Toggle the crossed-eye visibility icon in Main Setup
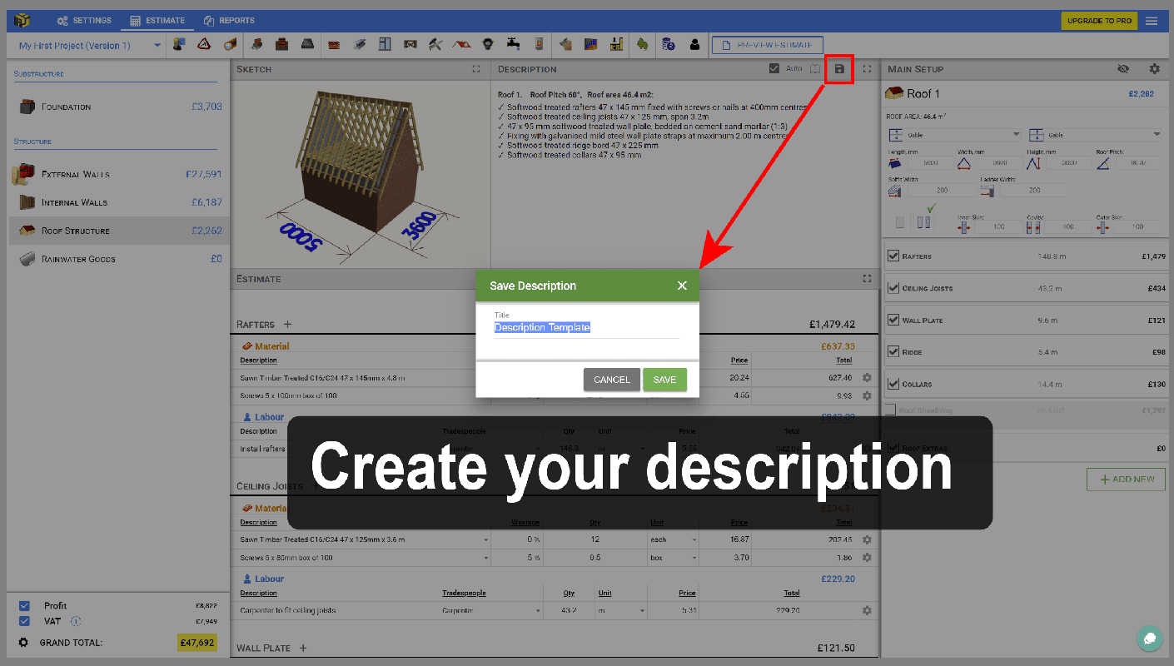Screen dimensions: 1174x666 [x=1123, y=69]
